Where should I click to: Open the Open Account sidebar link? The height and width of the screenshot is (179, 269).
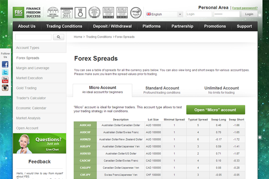[x=39, y=128]
